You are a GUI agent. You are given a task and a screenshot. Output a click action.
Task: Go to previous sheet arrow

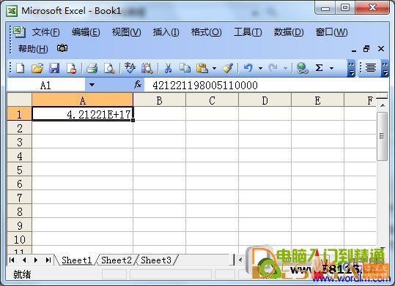(x=24, y=260)
